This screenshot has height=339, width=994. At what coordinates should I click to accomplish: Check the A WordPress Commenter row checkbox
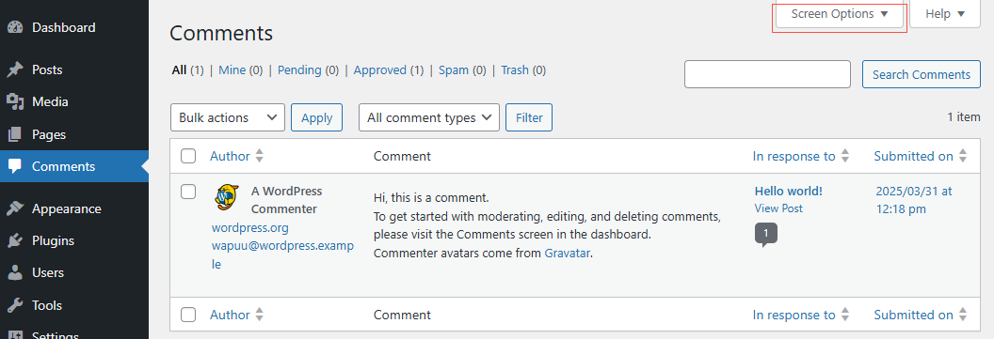pos(188,191)
